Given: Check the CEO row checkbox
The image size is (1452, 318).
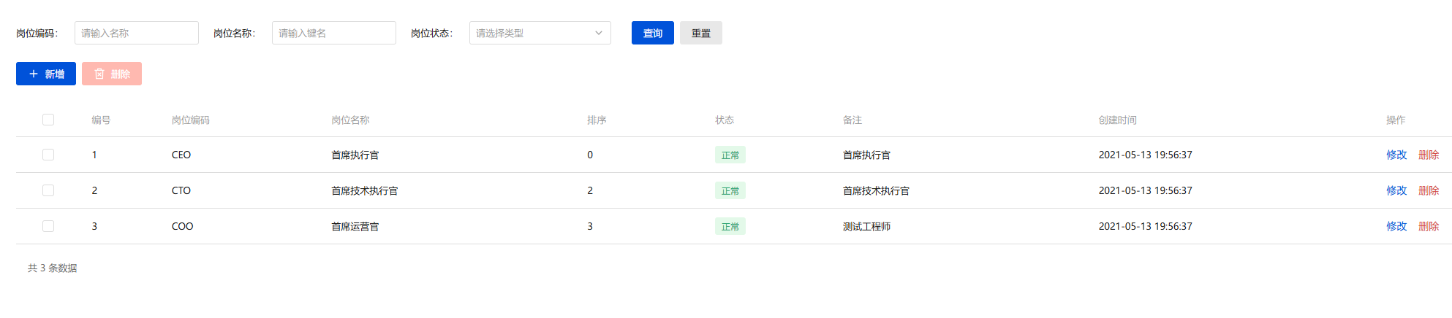Looking at the screenshot, I should 48,155.
